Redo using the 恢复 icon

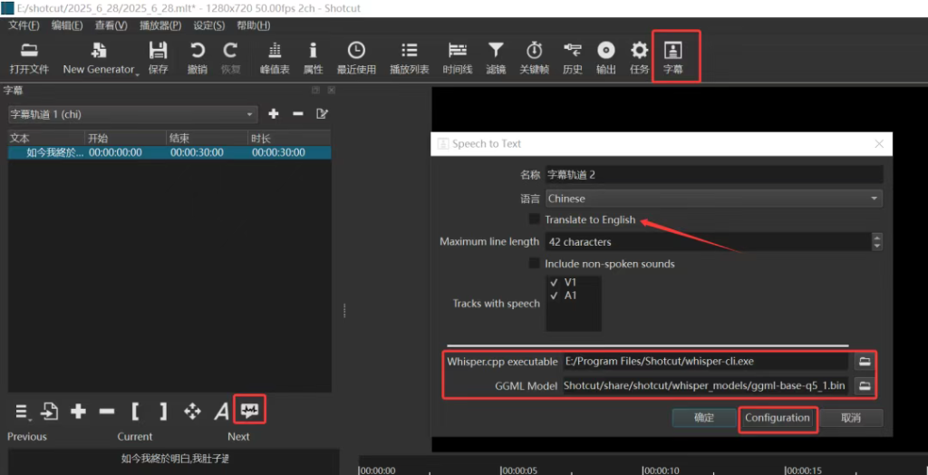[230, 58]
